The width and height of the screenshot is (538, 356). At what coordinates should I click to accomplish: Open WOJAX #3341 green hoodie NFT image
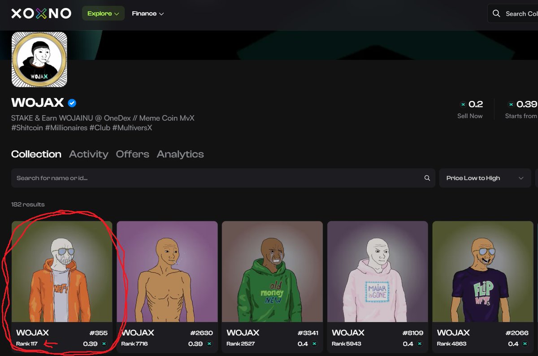pos(273,271)
